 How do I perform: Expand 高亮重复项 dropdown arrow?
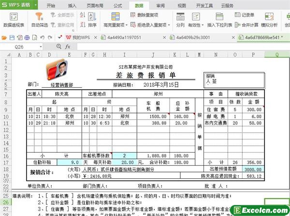click(127, 25)
